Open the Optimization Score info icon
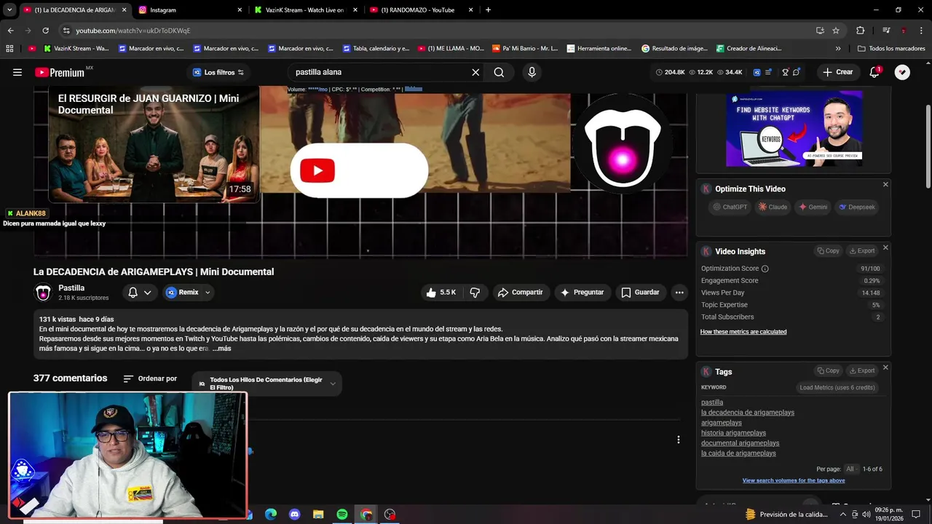932x524 pixels. pos(765,269)
